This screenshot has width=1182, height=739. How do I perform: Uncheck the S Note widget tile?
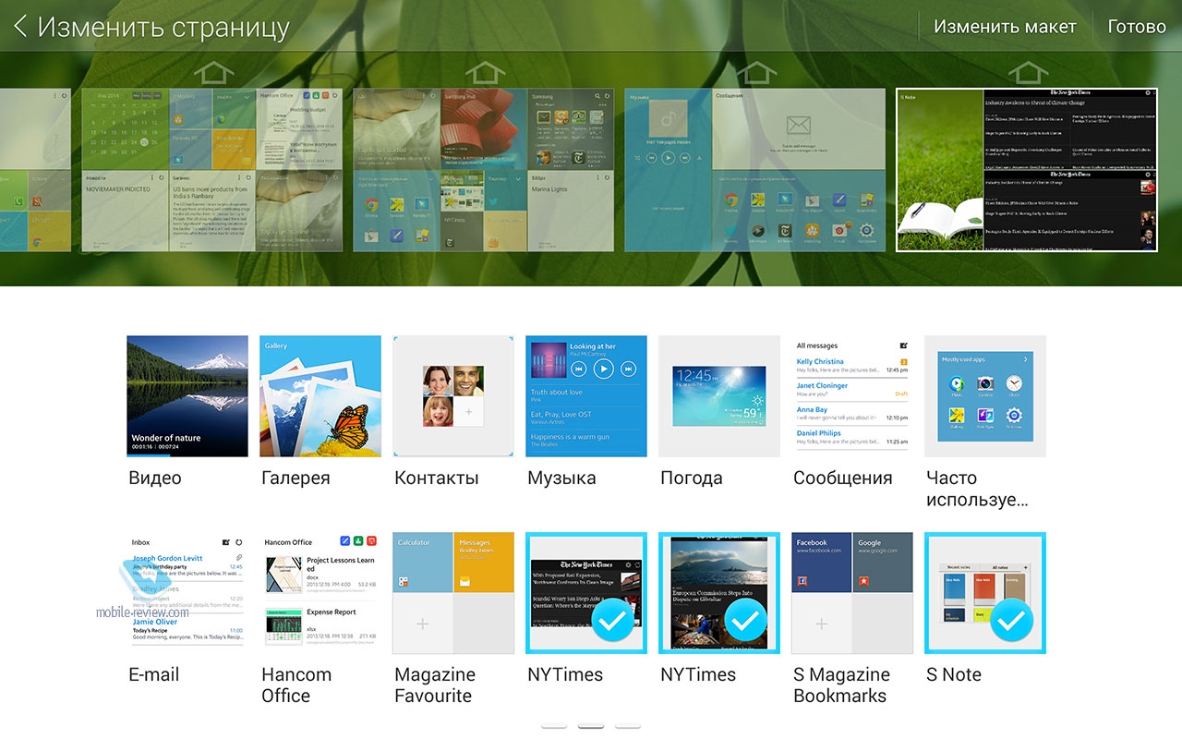click(985, 593)
